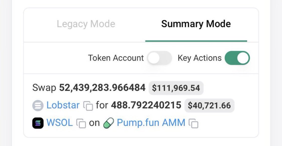282x146 pixels.
Task: Click the Pump.fun green pill icon
Action: (109, 123)
